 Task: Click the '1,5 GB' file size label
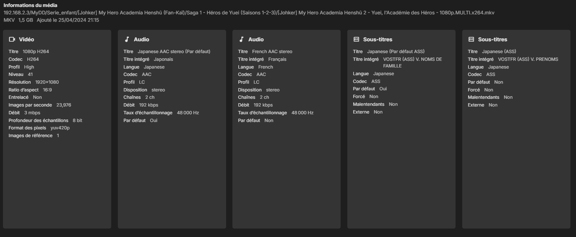[x=25, y=20]
